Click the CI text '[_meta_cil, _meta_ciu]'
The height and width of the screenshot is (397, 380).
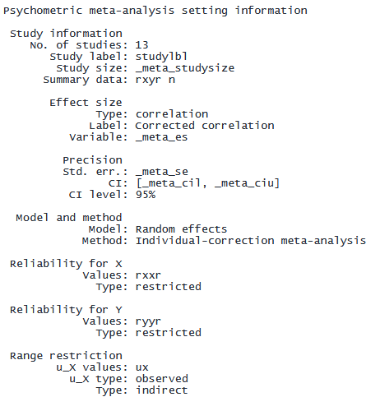click(x=208, y=183)
